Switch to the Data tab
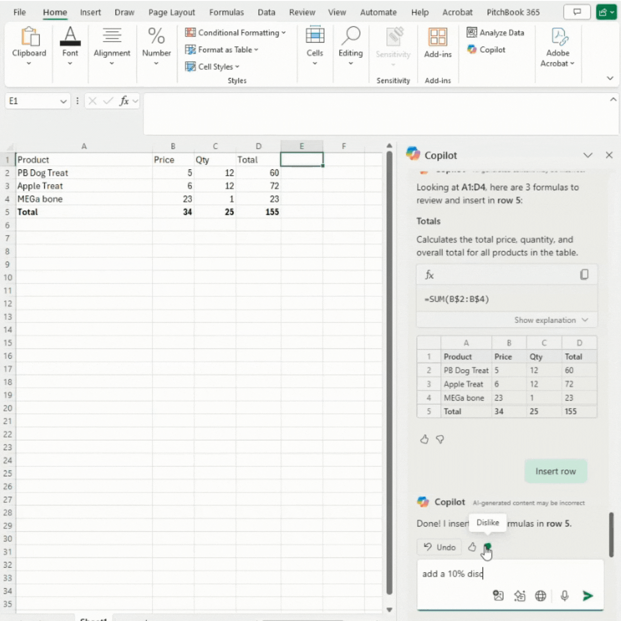Viewport: 621px width, 621px height. [267, 12]
